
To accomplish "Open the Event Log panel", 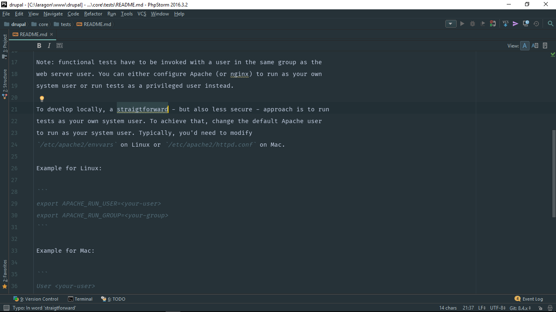I will pos(529,299).
